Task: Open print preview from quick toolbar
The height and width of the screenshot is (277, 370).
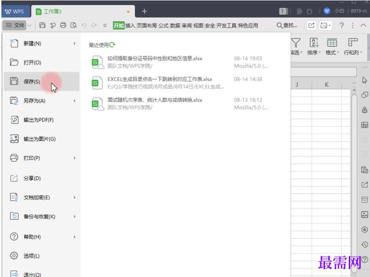Action: point(73,25)
